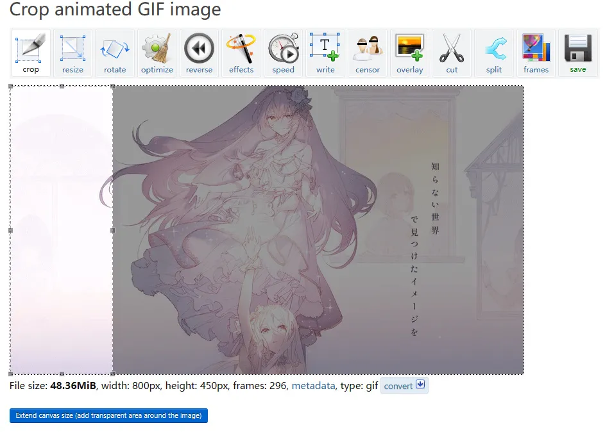Open the write text tool
The image size is (614, 432).
[x=325, y=53]
